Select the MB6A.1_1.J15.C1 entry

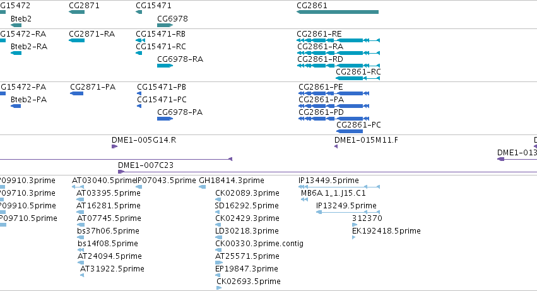coord(333,193)
